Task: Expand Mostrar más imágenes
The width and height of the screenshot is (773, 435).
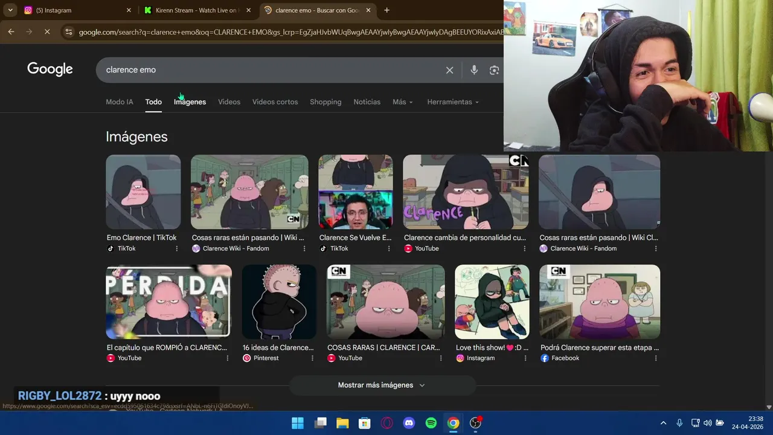Action: 382,385
